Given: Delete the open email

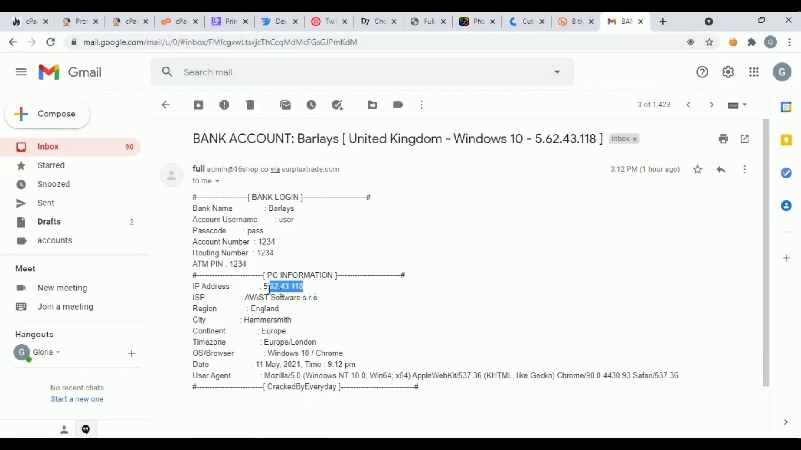Looking at the screenshot, I should click(x=250, y=105).
